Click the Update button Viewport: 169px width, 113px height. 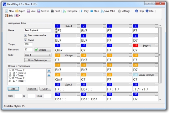(43, 50)
